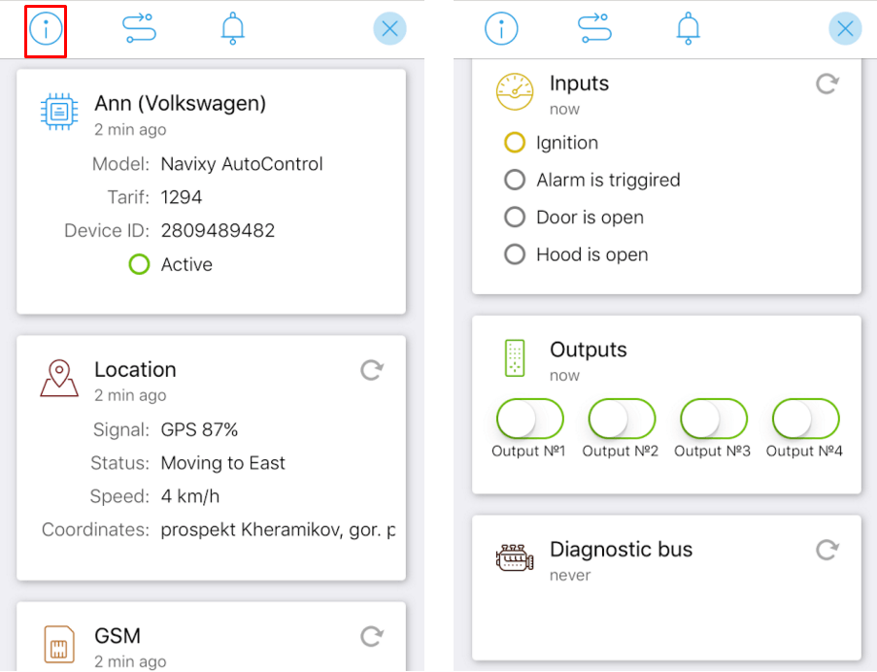
Task: Toggle Output №4 on
Action: click(804, 417)
